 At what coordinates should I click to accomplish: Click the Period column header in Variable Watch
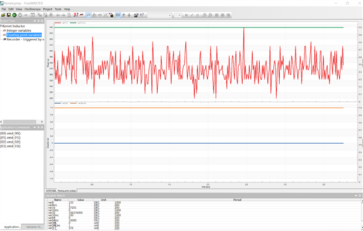click(238, 200)
